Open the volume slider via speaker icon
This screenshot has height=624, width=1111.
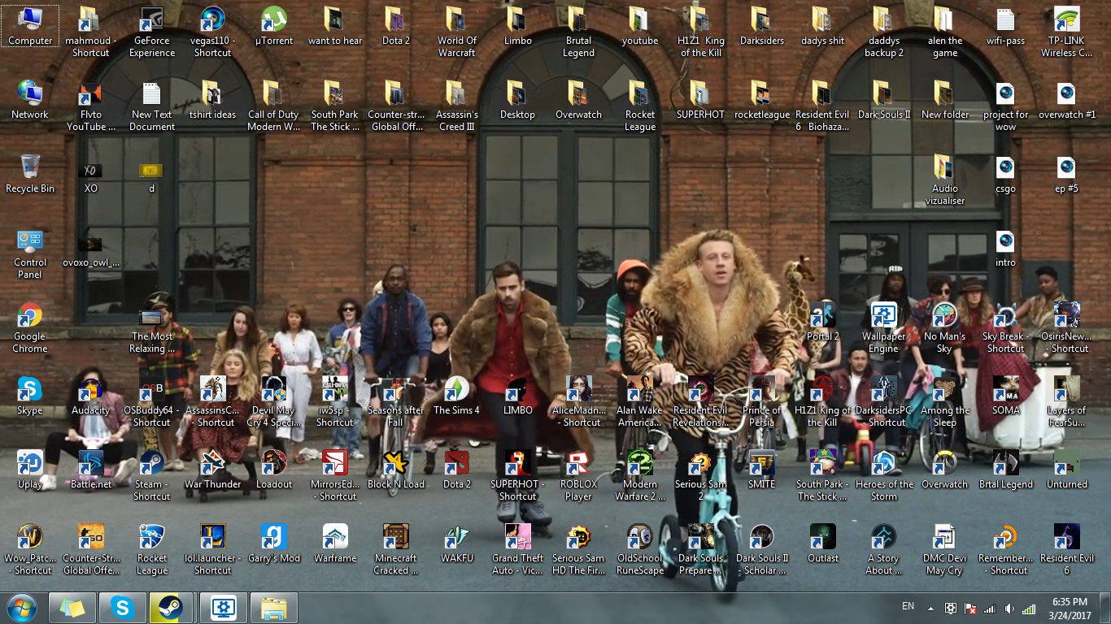coord(1009,607)
